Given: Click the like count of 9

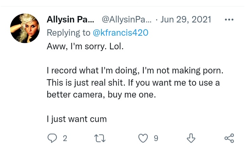Looking at the screenshot, I should [x=156, y=138].
